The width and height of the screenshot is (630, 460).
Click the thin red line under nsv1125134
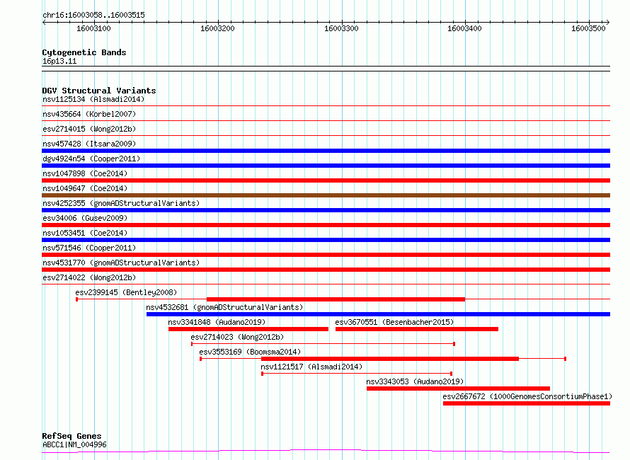click(326, 106)
